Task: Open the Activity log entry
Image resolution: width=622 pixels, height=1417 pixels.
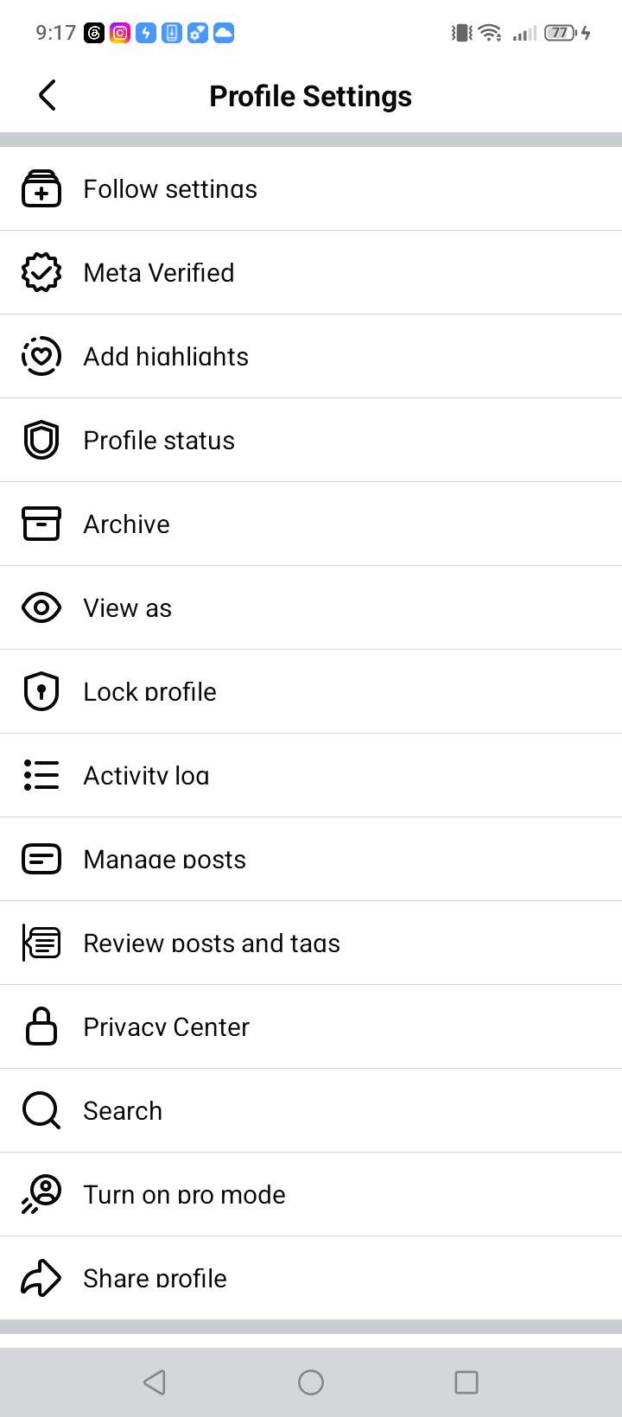Action: tap(311, 775)
